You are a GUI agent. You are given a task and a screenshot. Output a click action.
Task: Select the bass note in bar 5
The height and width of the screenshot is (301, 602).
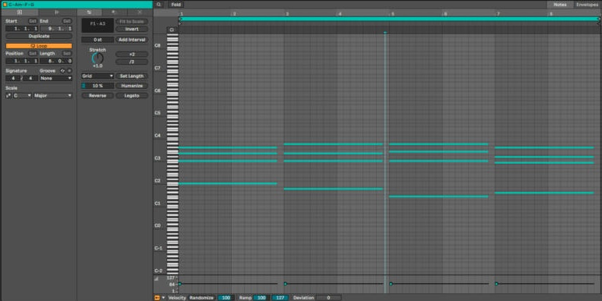coord(438,197)
